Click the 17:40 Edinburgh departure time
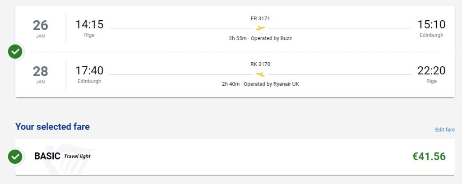The width and height of the screenshot is (462, 184). click(x=89, y=71)
